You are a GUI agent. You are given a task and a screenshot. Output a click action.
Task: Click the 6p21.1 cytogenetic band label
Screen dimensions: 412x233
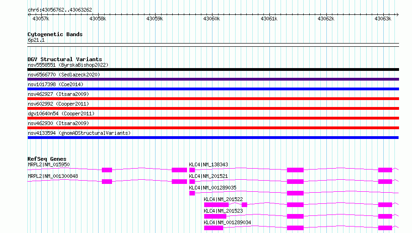pyautogui.click(x=36, y=40)
